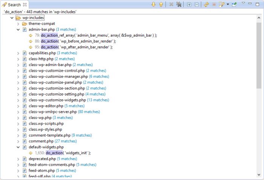Click the match arrow icon at line 95
Image resolution: width=264 pixels, height=180 pixels.
pos(31,47)
